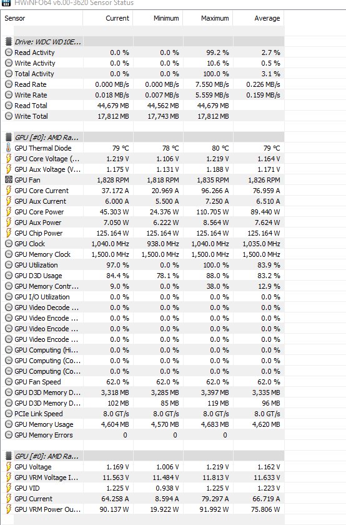Click the icon next to Total Activity

pyautogui.click(x=8, y=74)
